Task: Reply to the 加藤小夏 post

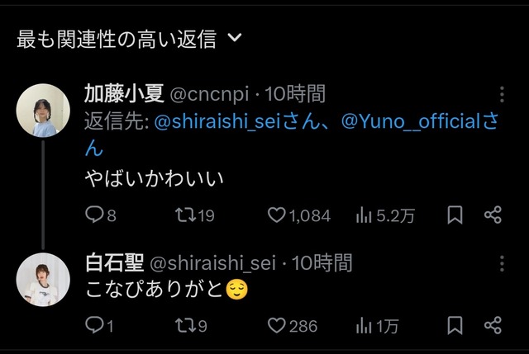Action: tap(95, 215)
